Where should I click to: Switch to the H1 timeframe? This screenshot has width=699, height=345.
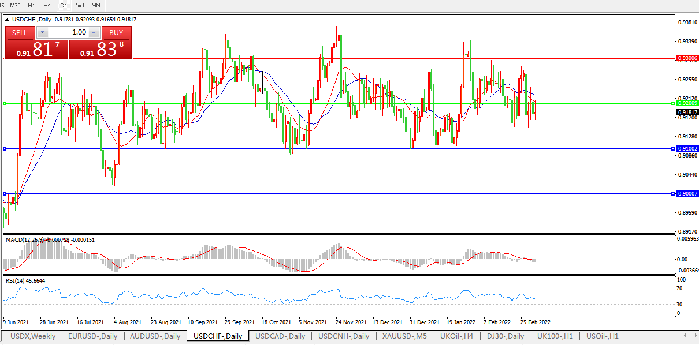point(31,5)
